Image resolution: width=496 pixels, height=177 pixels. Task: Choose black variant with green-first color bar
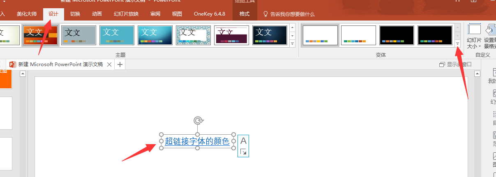coord(435,35)
